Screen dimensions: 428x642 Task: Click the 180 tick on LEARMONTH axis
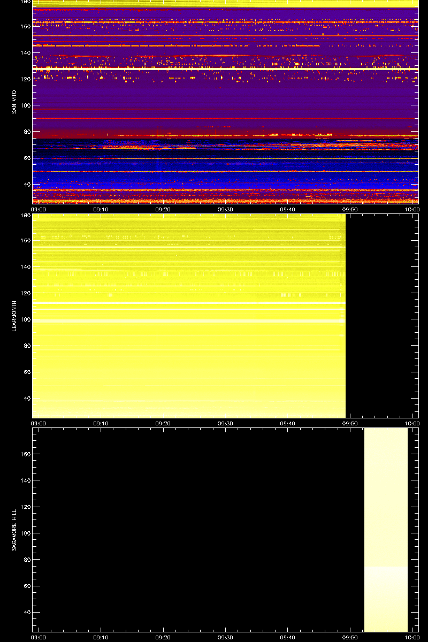tap(26, 216)
